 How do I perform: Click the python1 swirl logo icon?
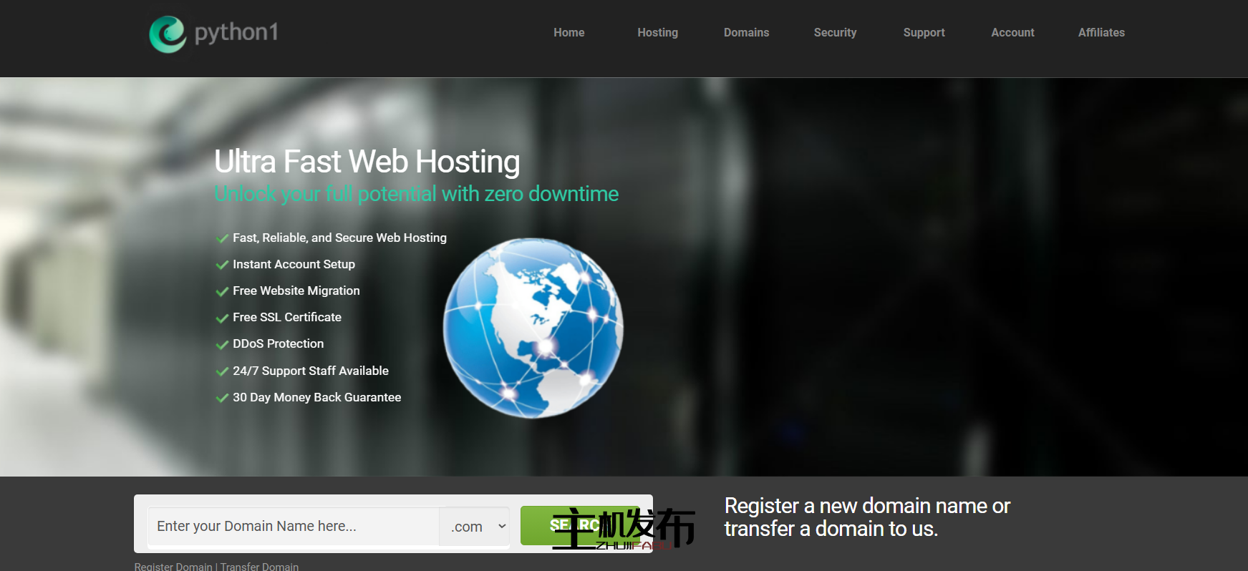click(168, 34)
